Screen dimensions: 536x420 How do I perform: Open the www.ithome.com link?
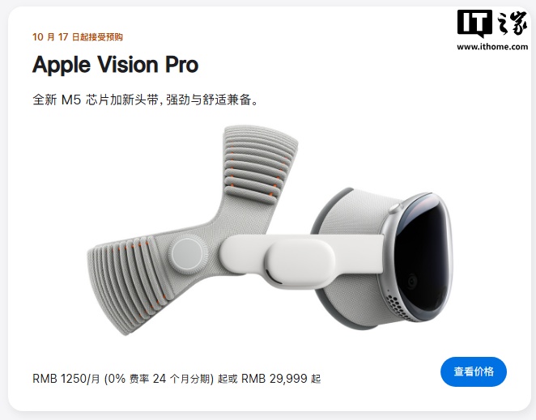click(492, 47)
